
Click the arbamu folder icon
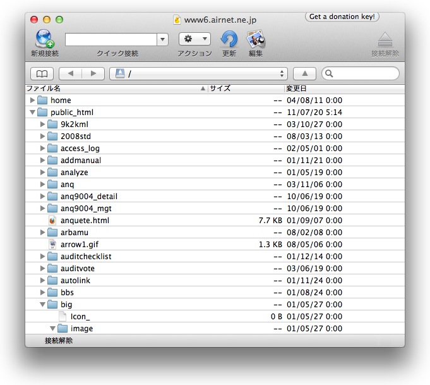pos(52,232)
